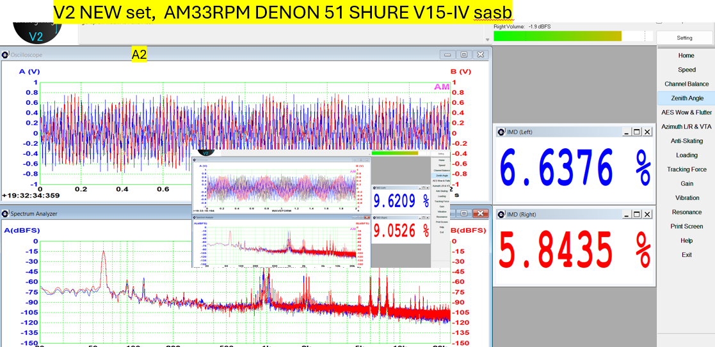Click the +19:32:34:359 timestamp

[31, 196]
